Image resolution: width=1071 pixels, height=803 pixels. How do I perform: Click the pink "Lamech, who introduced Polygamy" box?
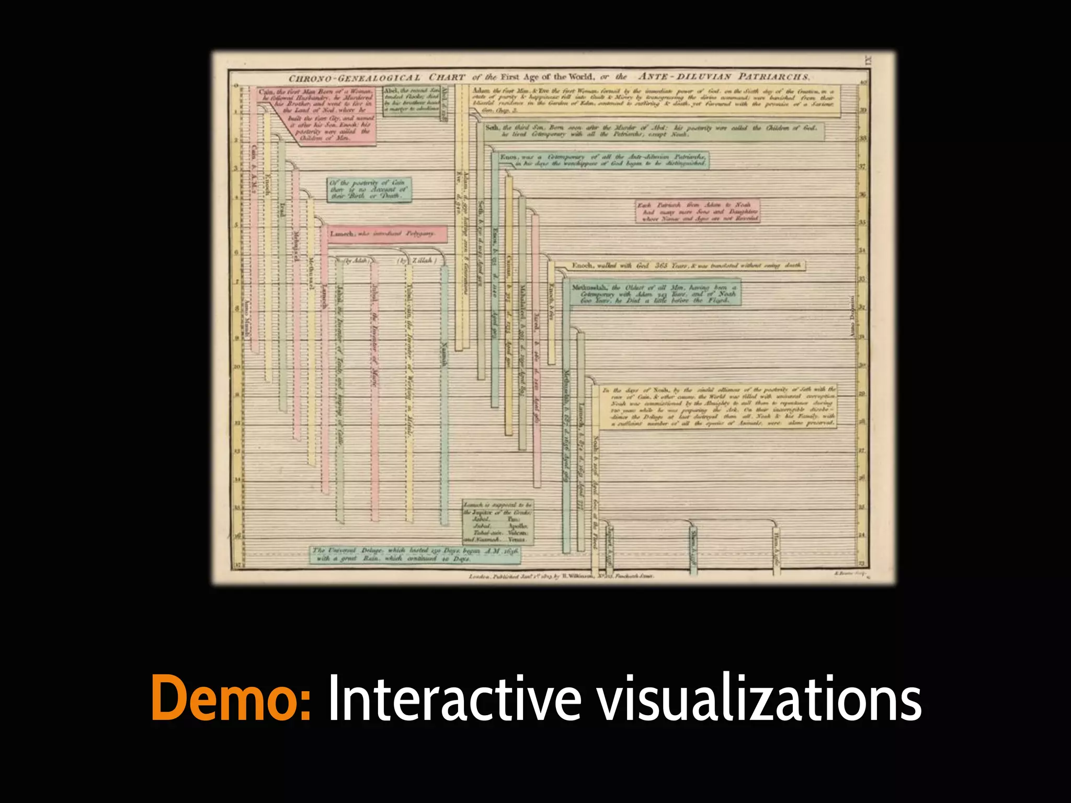pos(388,234)
